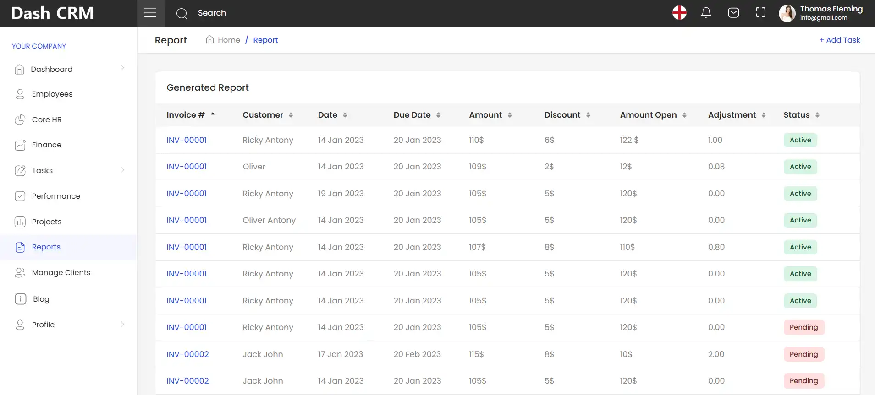The width and height of the screenshot is (875, 395).
Task: Open INV-00002 dated 17 Jan 2023
Action: (x=187, y=354)
